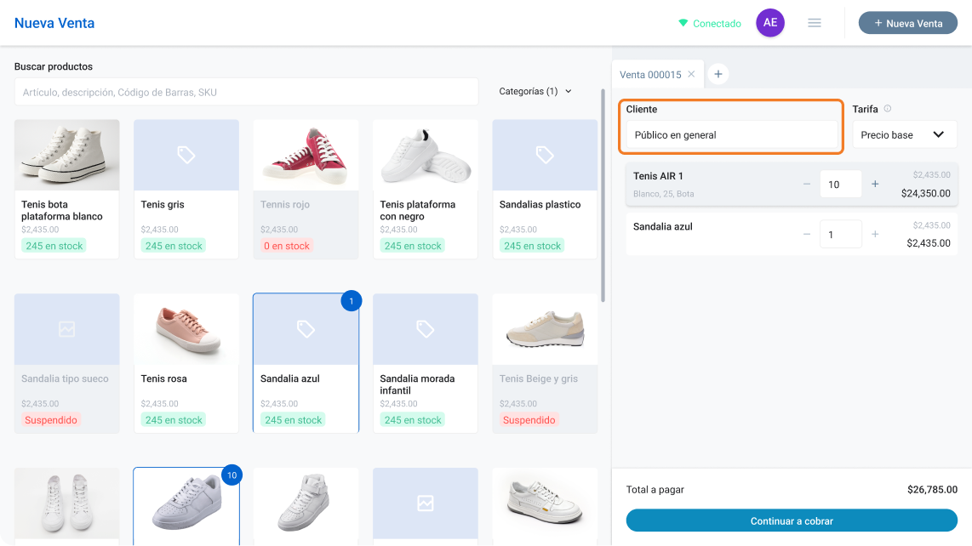Click the Cliente field Público en general
The width and height of the screenshot is (972, 546).
pyautogui.click(x=731, y=134)
